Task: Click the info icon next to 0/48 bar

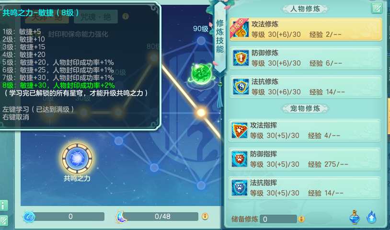Action: click(x=205, y=216)
